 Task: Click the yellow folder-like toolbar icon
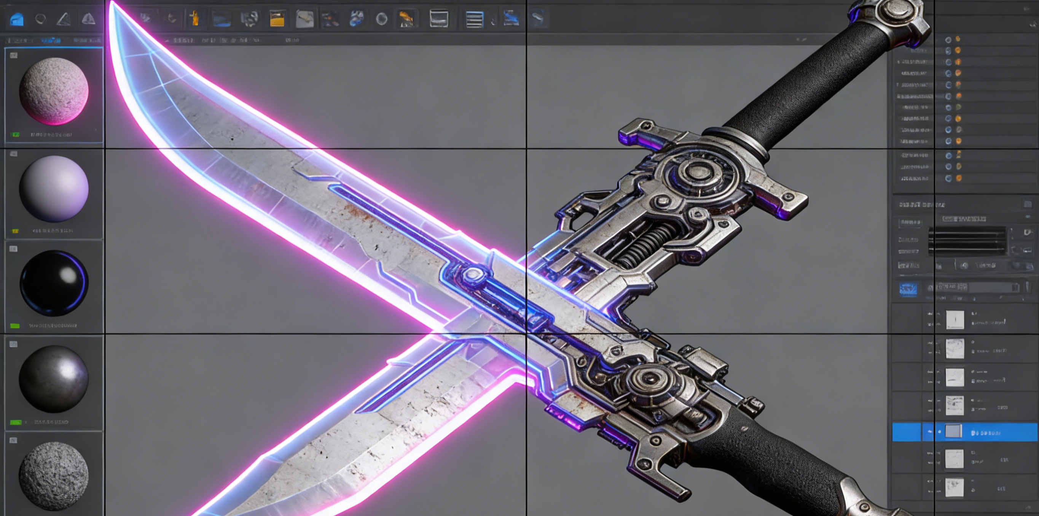click(x=277, y=19)
